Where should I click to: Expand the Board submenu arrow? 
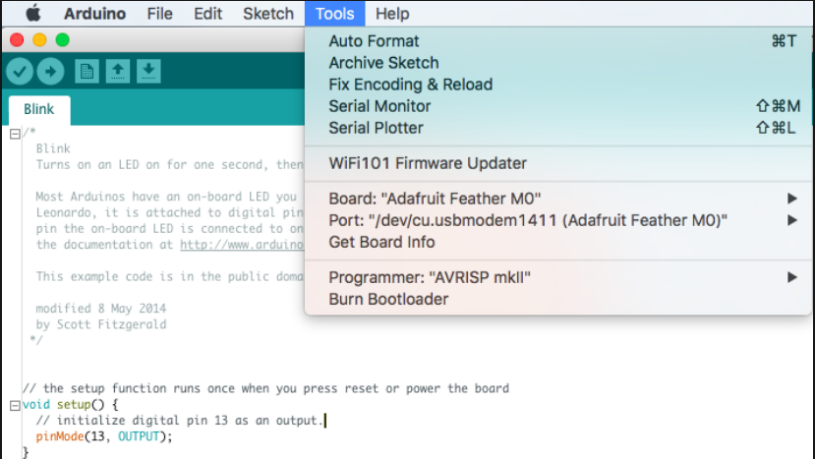coord(792,199)
